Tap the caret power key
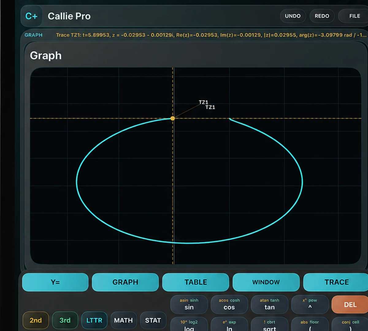The height and width of the screenshot is (331, 368). coord(310,304)
